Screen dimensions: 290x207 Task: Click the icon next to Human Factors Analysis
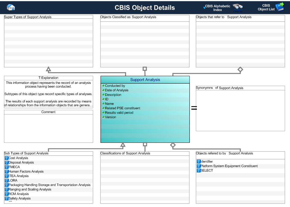[7, 172]
